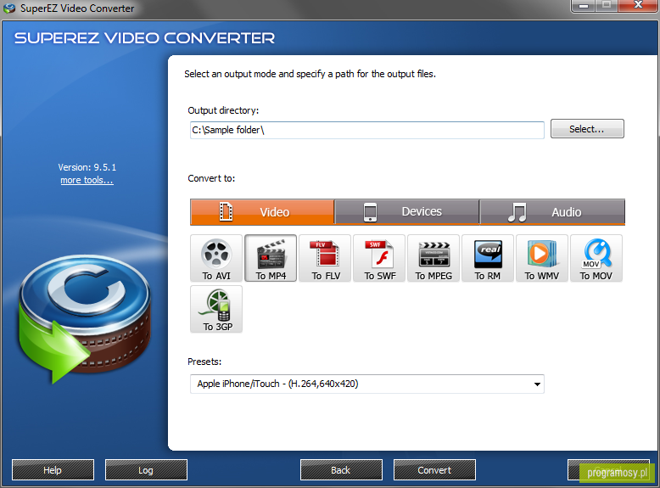Screen dimensions: 660x488
Task: Pick the To RM RealMedia format
Action: (488, 258)
